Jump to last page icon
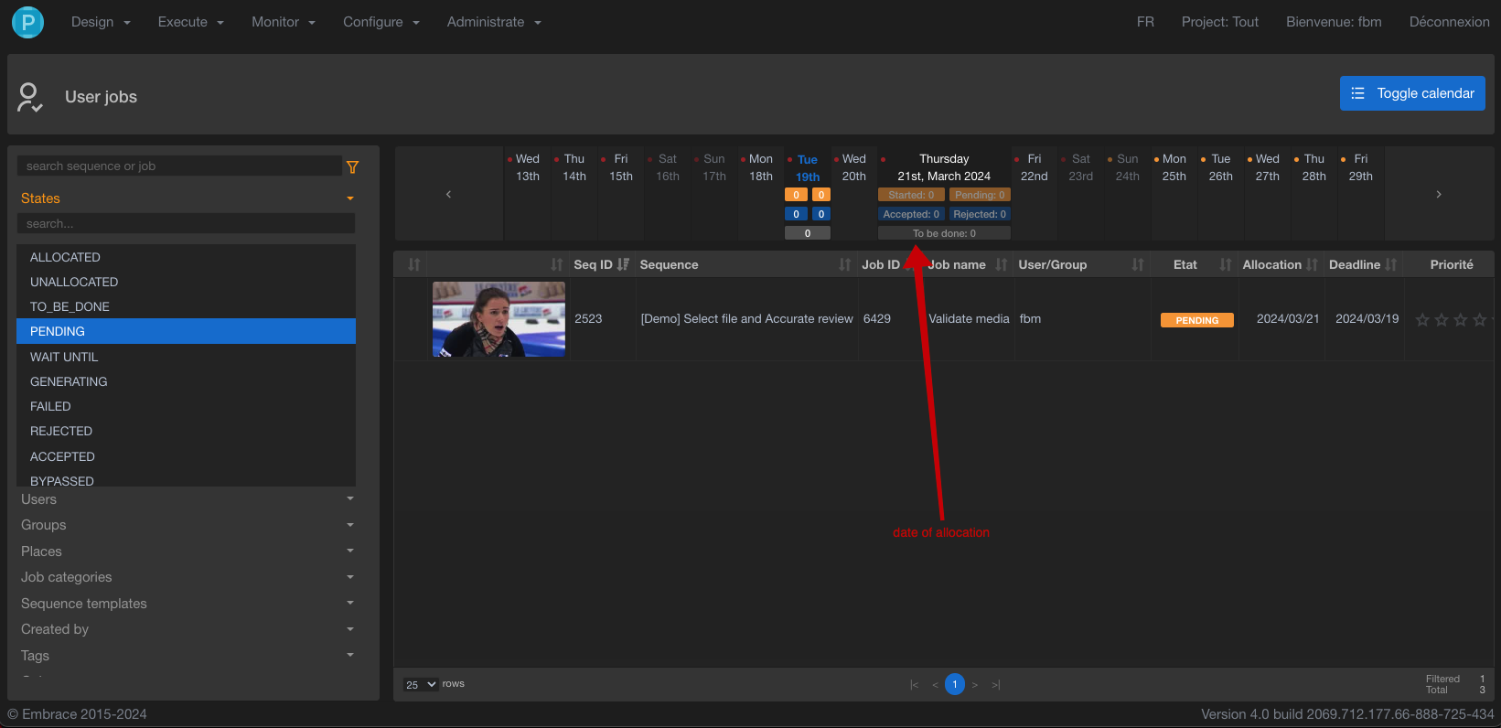The width and height of the screenshot is (1501, 728). point(996,685)
